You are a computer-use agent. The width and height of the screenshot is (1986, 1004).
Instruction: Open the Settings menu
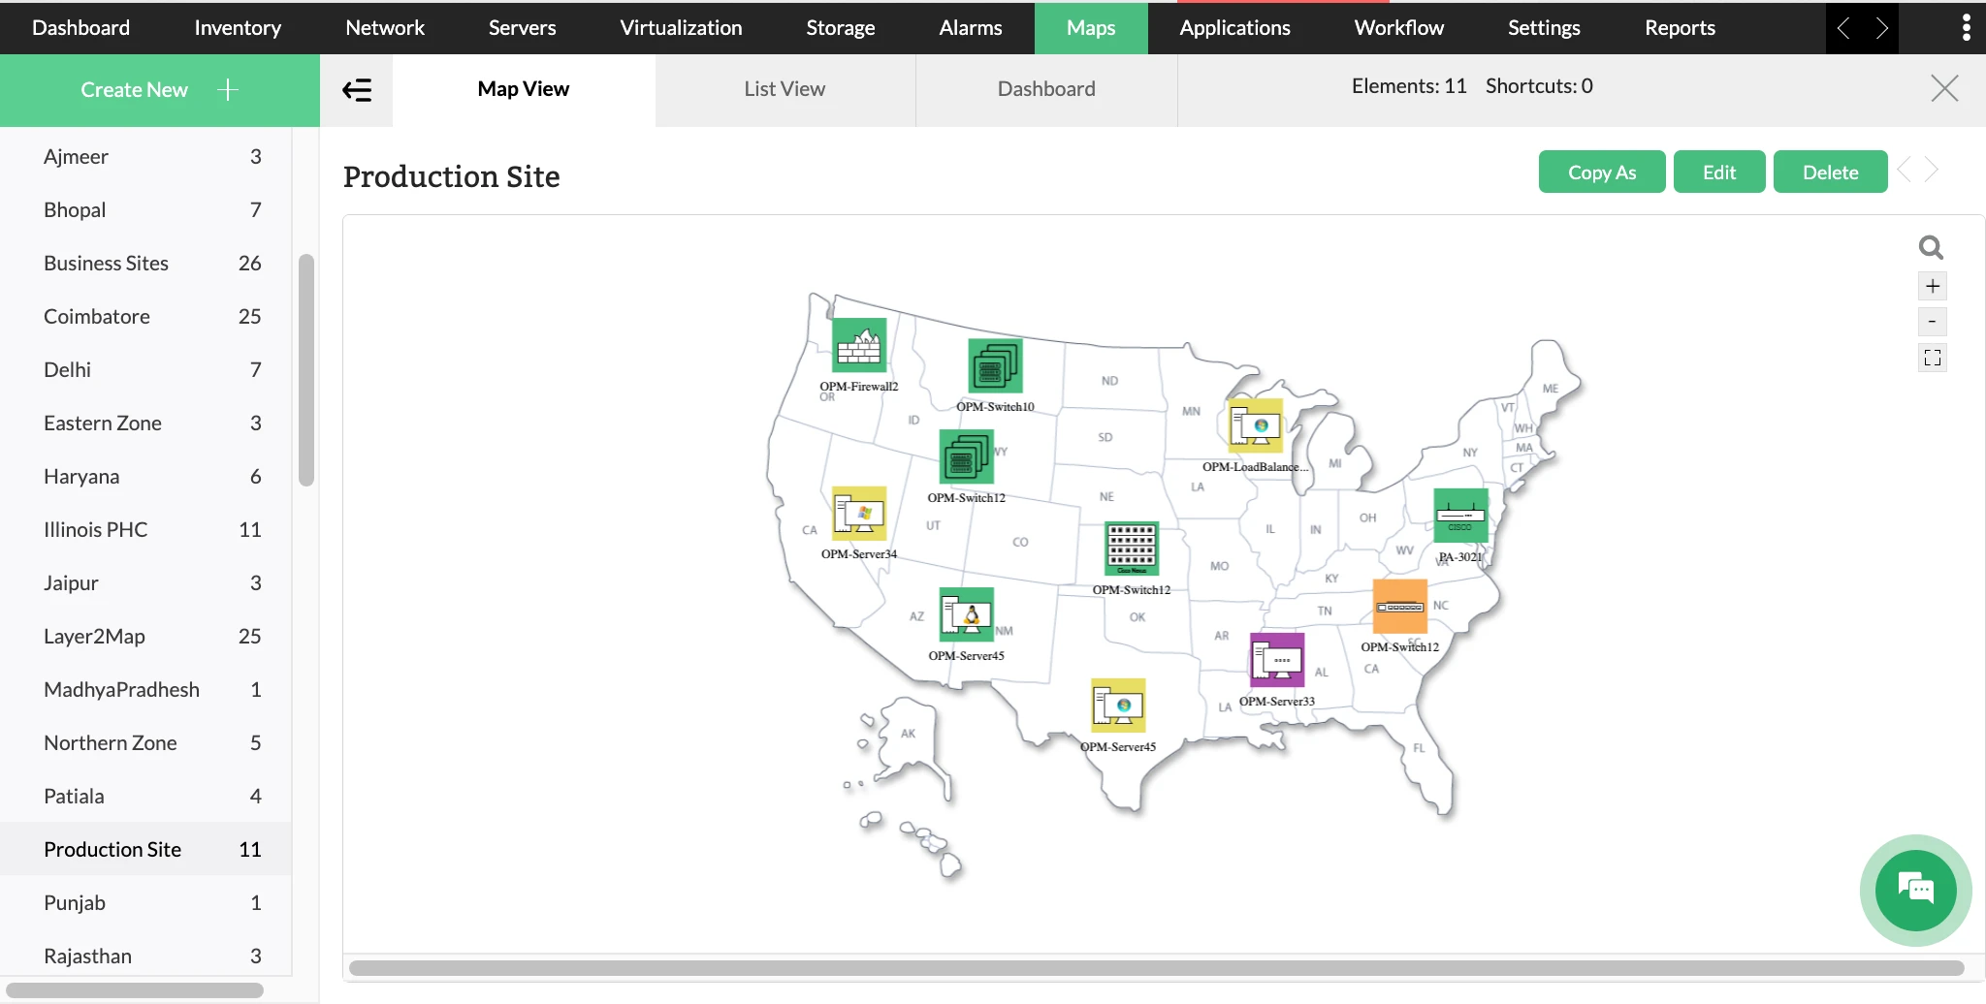(1544, 27)
